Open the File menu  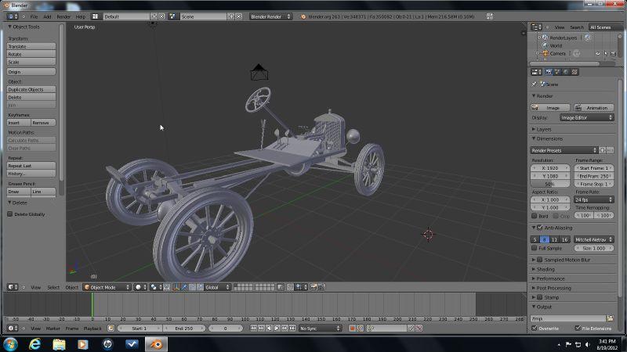34,16
